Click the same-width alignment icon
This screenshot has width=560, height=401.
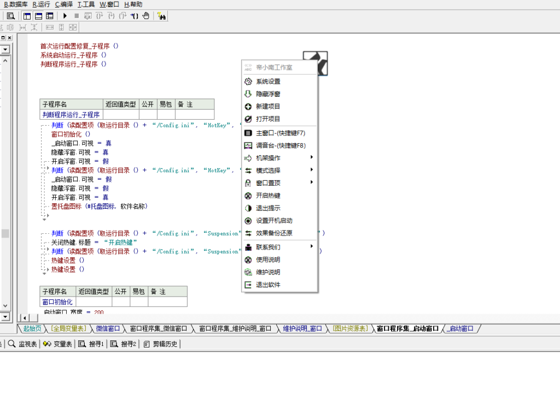(x=50, y=27)
